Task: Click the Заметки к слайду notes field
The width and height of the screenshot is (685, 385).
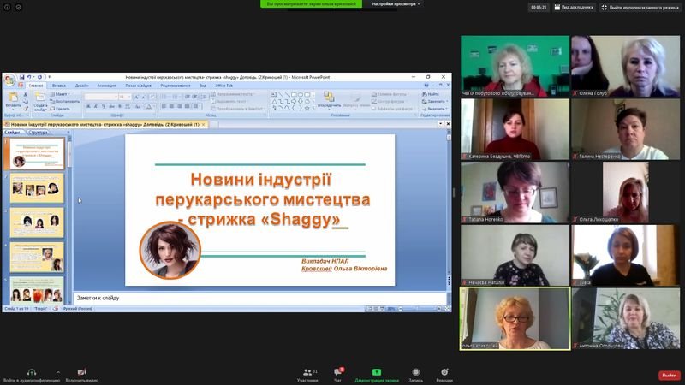Action: pyautogui.click(x=257, y=298)
